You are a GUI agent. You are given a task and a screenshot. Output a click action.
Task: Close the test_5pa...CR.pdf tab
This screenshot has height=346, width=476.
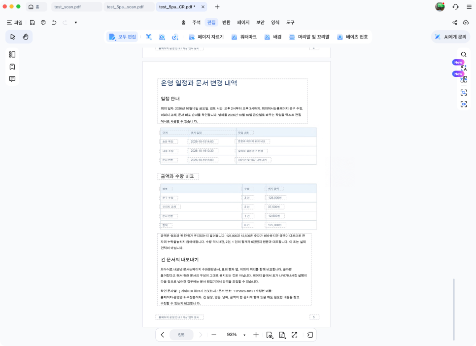(x=203, y=7)
